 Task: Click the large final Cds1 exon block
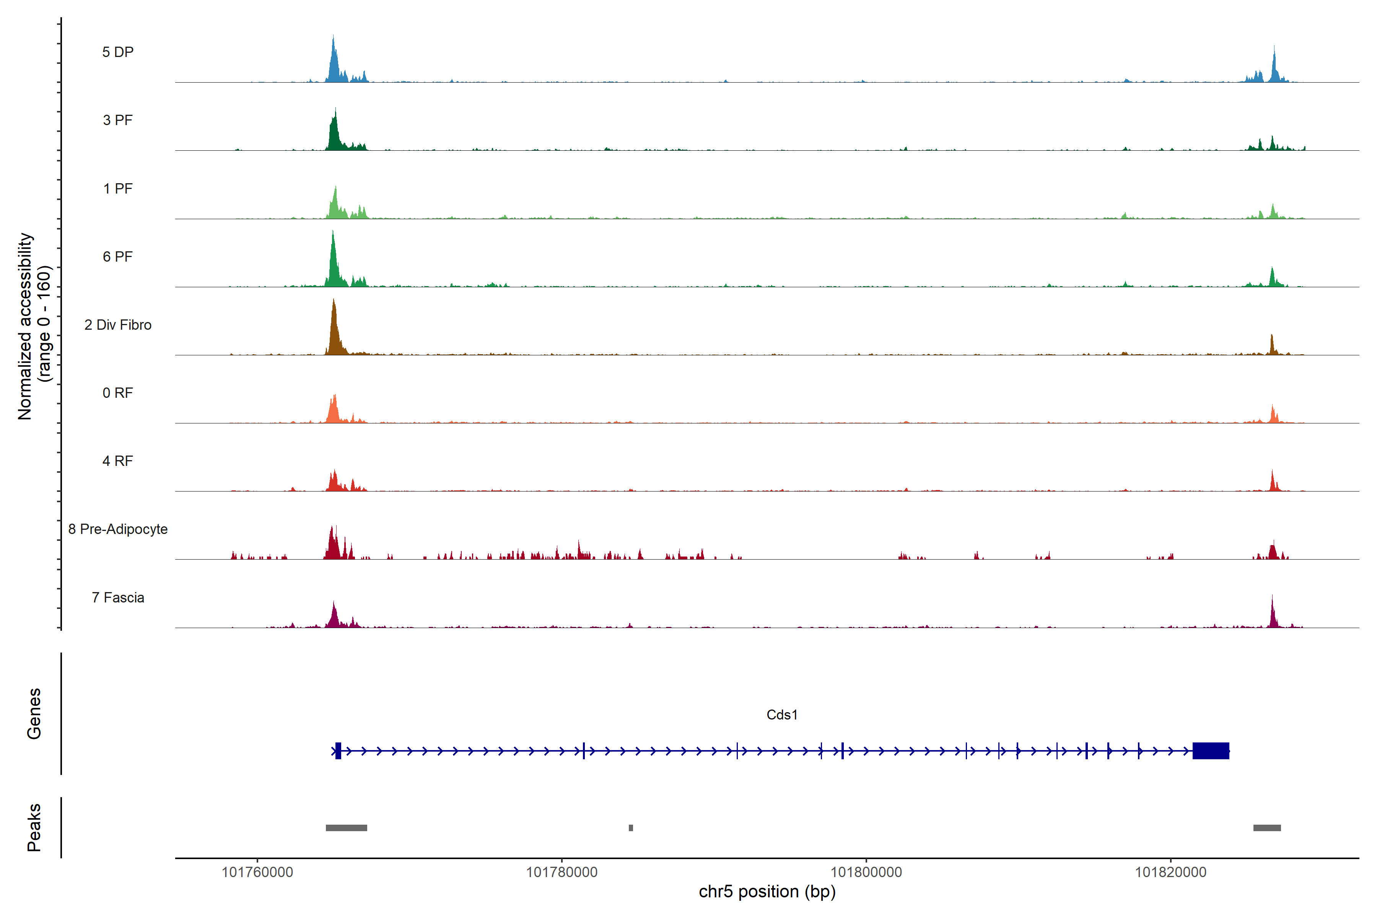1211,750
